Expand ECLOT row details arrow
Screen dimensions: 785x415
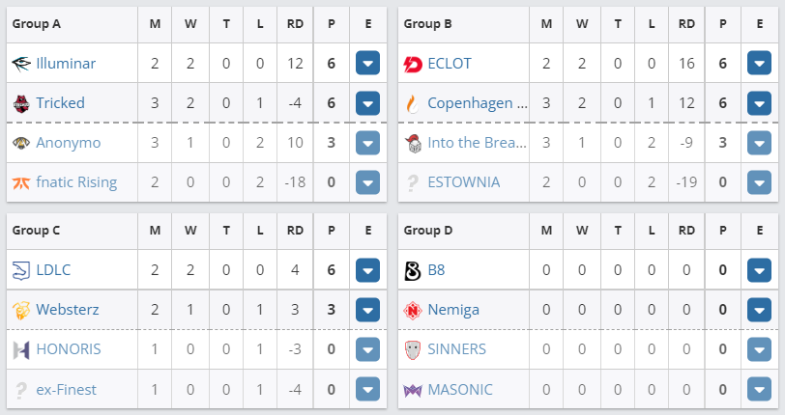[759, 65]
